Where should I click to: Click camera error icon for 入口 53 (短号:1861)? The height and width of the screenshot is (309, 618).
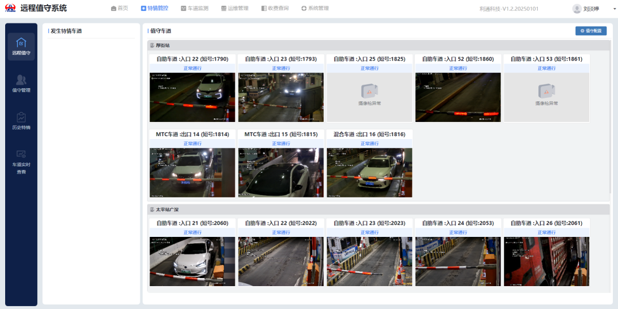click(546, 91)
